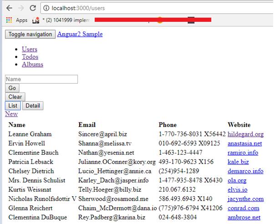274x224 pixels.
Task: Click the Toggle navigation button
Action: coord(30,34)
